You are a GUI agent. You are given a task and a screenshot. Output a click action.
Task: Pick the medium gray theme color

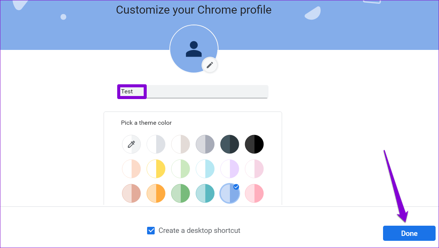pyautogui.click(x=205, y=144)
